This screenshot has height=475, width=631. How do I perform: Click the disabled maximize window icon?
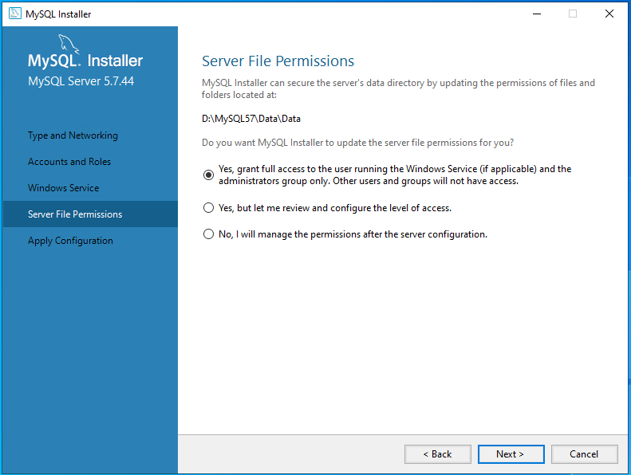(x=573, y=14)
